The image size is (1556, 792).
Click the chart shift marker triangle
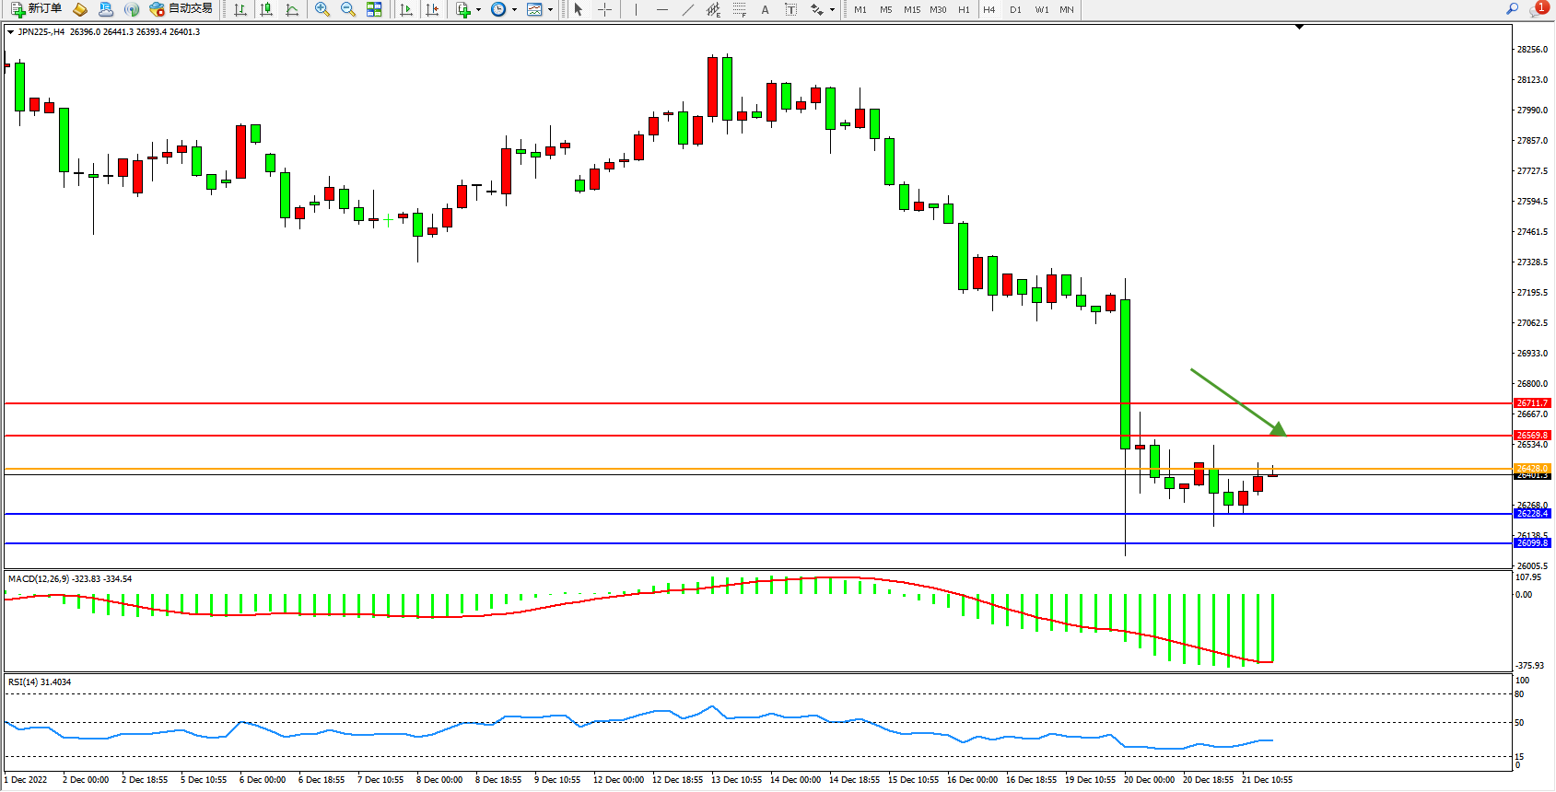1299,28
